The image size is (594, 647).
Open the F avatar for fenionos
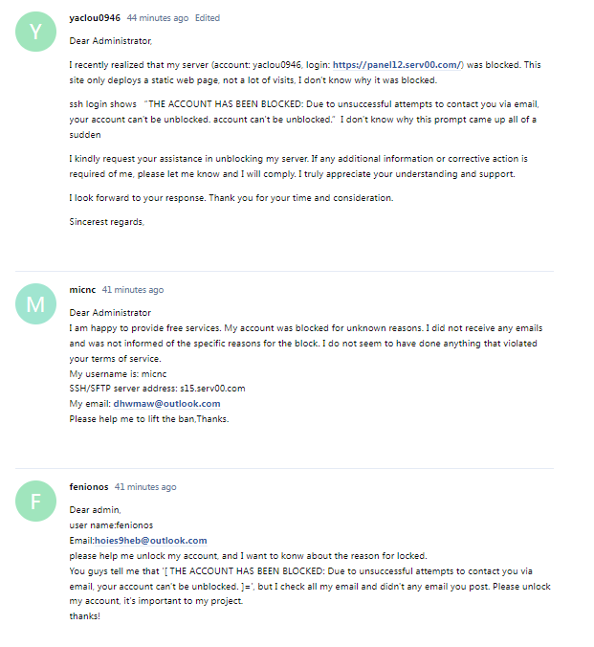tap(35, 501)
